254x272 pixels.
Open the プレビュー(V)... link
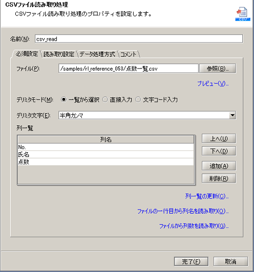pos(213,84)
